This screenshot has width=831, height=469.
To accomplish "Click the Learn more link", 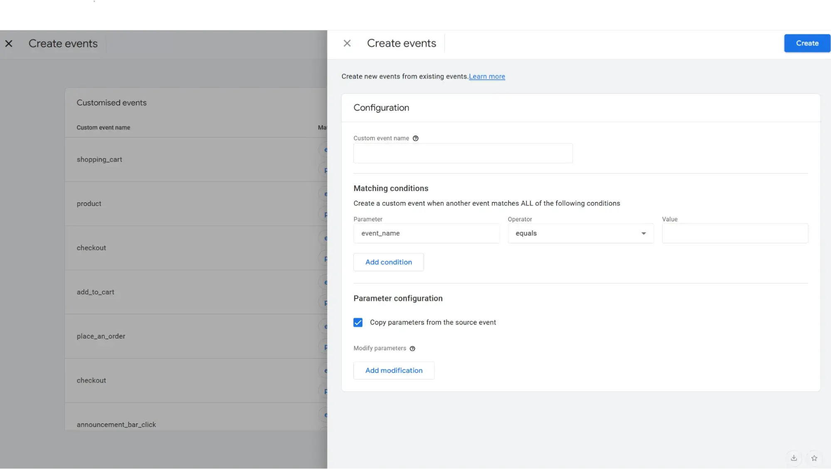I will click(487, 76).
